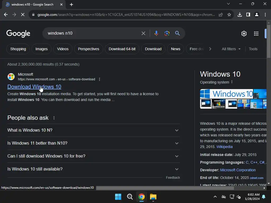Image resolution: width=271 pixels, height=203 pixels.
Task: Close the 'windows n10 - Google Search' tab
Action: click(x=61, y=4)
